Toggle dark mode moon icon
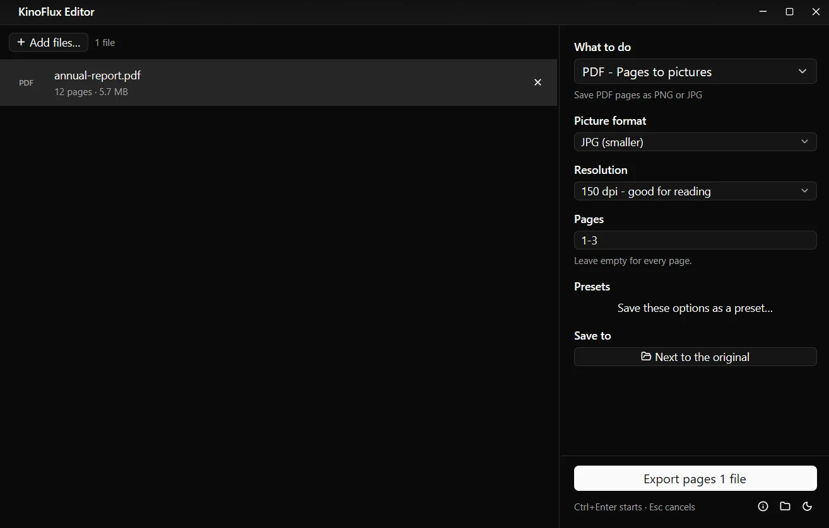 (x=807, y=506)
